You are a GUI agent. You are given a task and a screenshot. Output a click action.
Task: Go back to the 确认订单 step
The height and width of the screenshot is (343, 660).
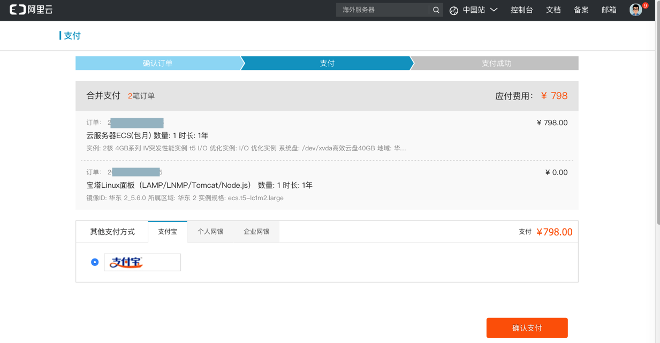tap(158, 63)
